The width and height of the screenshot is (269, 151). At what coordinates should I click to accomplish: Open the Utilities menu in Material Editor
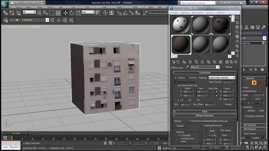pyautogui.click(x=221, y=13)
